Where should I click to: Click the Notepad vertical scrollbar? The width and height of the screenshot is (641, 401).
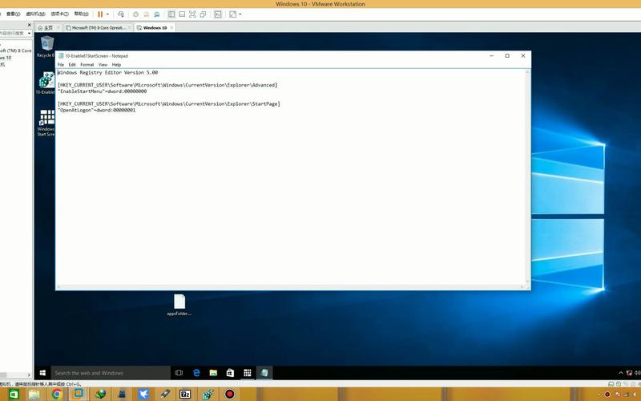pos(527,177)
